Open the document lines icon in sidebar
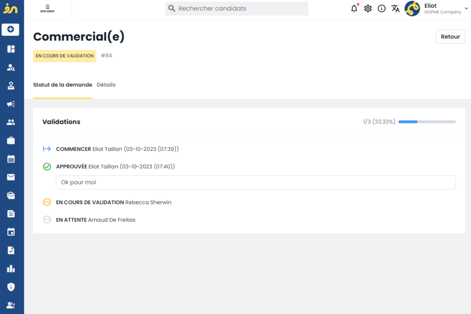 coord(11,213)
